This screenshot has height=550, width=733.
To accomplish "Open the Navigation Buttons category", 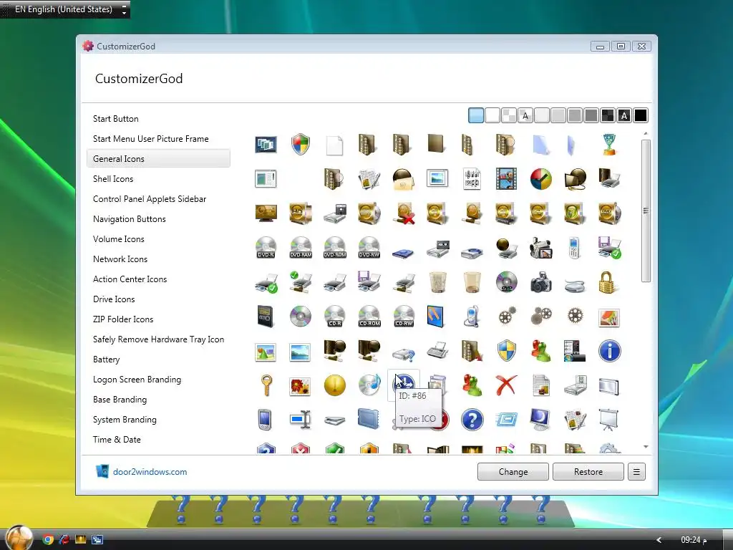I will click(158, 219).
